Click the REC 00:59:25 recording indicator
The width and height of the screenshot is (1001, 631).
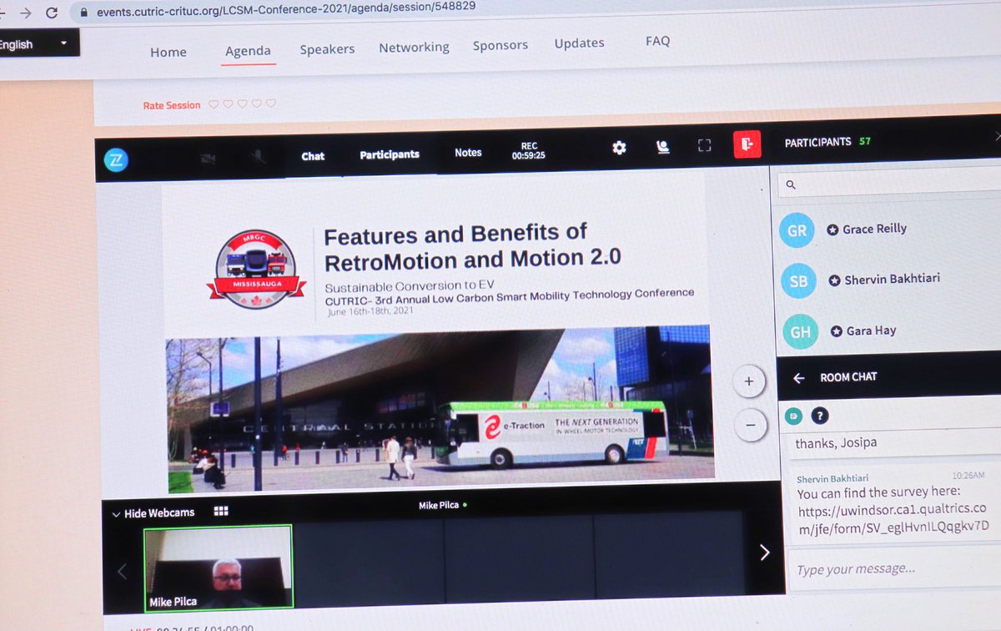(x=529, y=150)
